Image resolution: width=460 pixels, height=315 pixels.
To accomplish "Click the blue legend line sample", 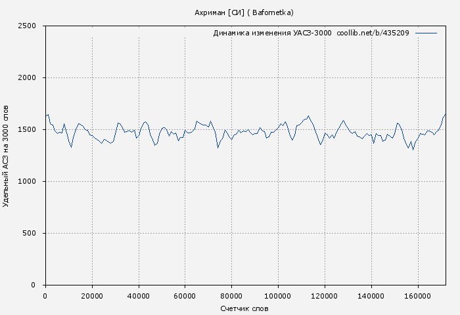I will pyautogui.click(x=426, y=33).
